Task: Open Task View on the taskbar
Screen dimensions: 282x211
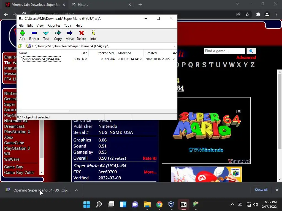Action: tap(111, 204)
